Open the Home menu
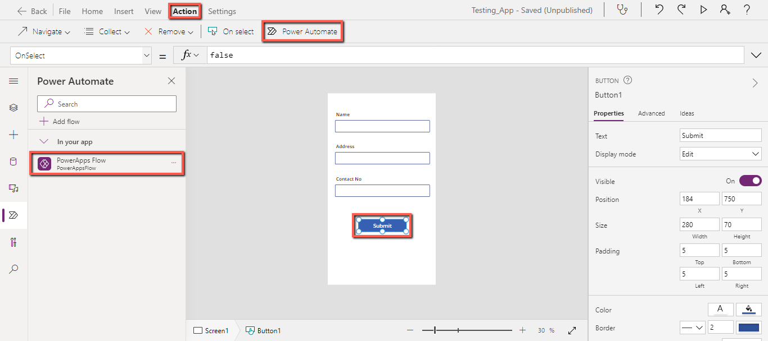Viewport: 768px width, 341px height. (92, 11)
